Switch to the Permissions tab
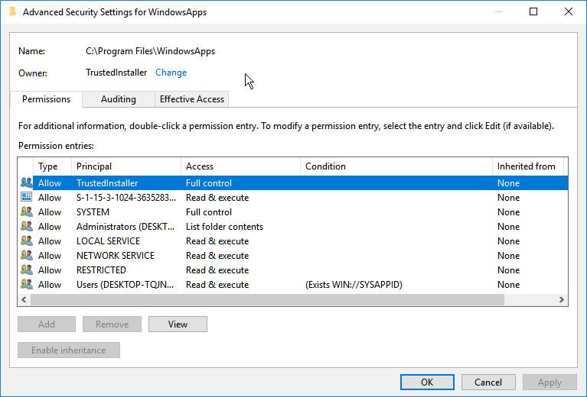Viewport: 587px width, 397px height. (46, 99)
